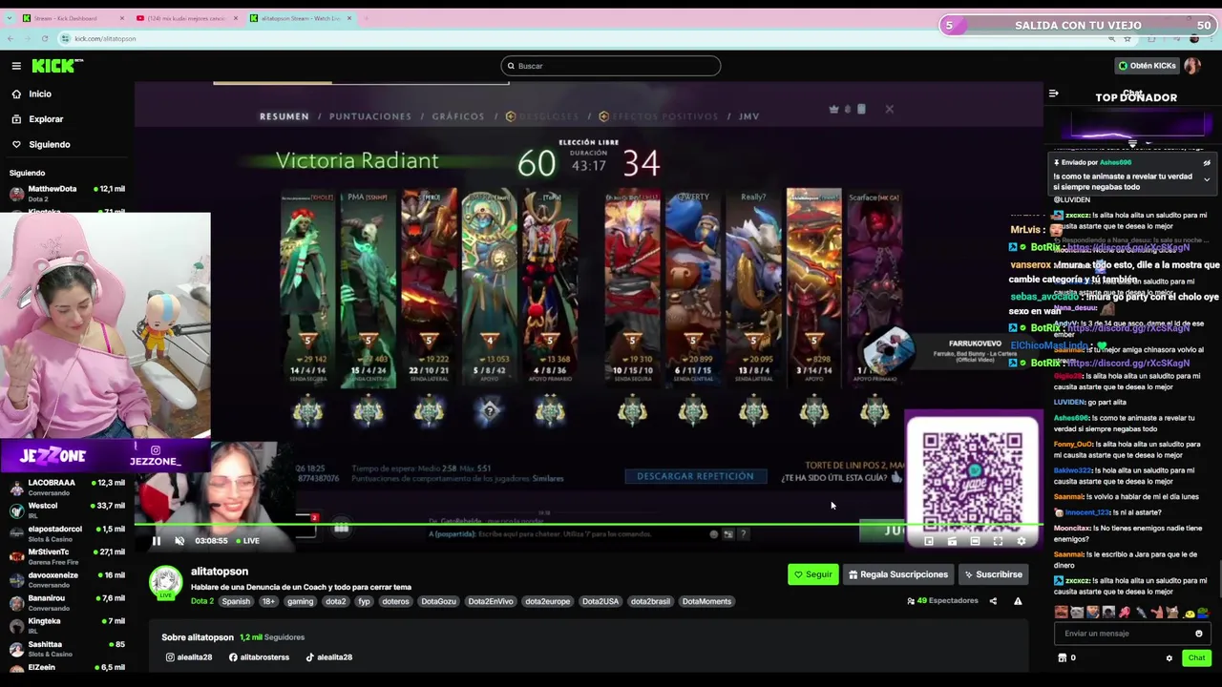Click Obtén KICKs button
The height and width of the screenshot is (687, 1222).
pos(1147,66)
